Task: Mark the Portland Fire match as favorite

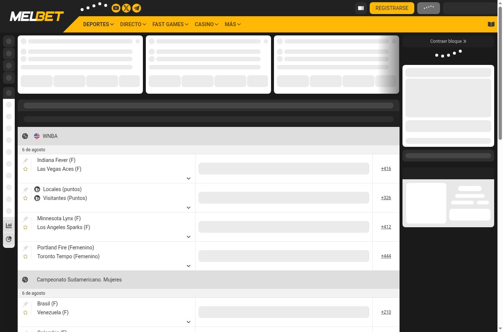Action: click(25, 256)
